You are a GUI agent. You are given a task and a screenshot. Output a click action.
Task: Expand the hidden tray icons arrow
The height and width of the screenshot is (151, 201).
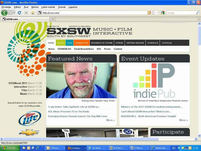[x=179, y=148]
